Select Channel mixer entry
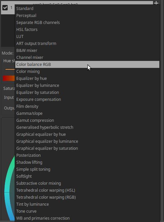This screenshot has width=164, height=222. click(x=87, y=58)
